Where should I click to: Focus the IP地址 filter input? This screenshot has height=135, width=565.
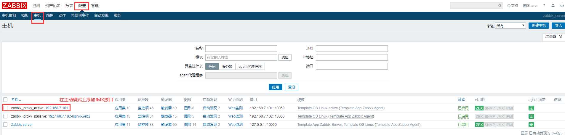pyautogui.click(x=352, y=57)
